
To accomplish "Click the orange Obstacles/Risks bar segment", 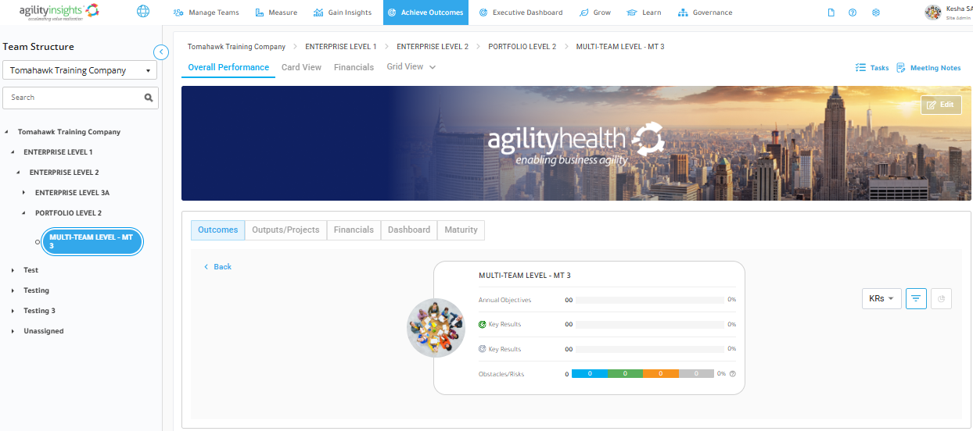I will click(x=659, y=374).
